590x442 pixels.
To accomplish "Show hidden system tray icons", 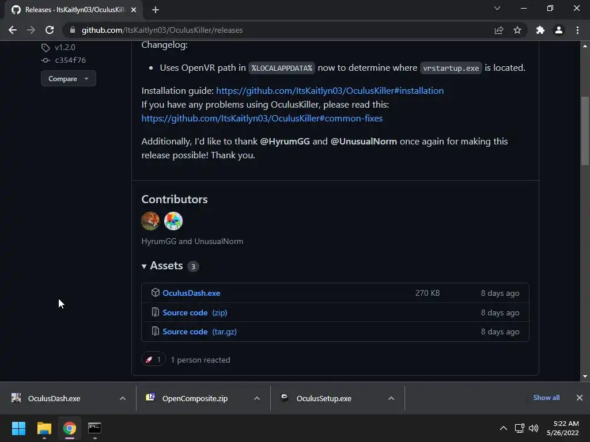I will [x=504, y=428].
